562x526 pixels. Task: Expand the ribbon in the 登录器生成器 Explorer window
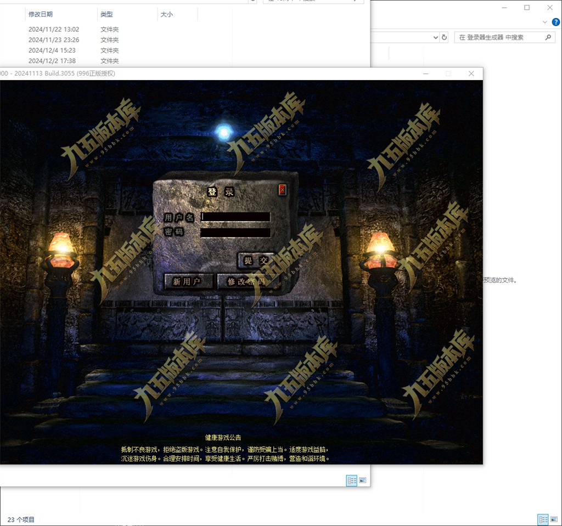click(x=545, y=22)
